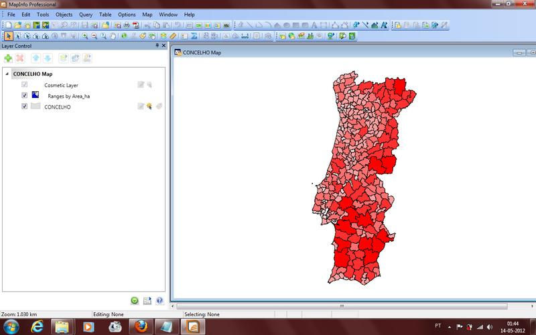Click the Change View magnifier icon
This screenshot has height=335, width=536.
click(103, 36)
